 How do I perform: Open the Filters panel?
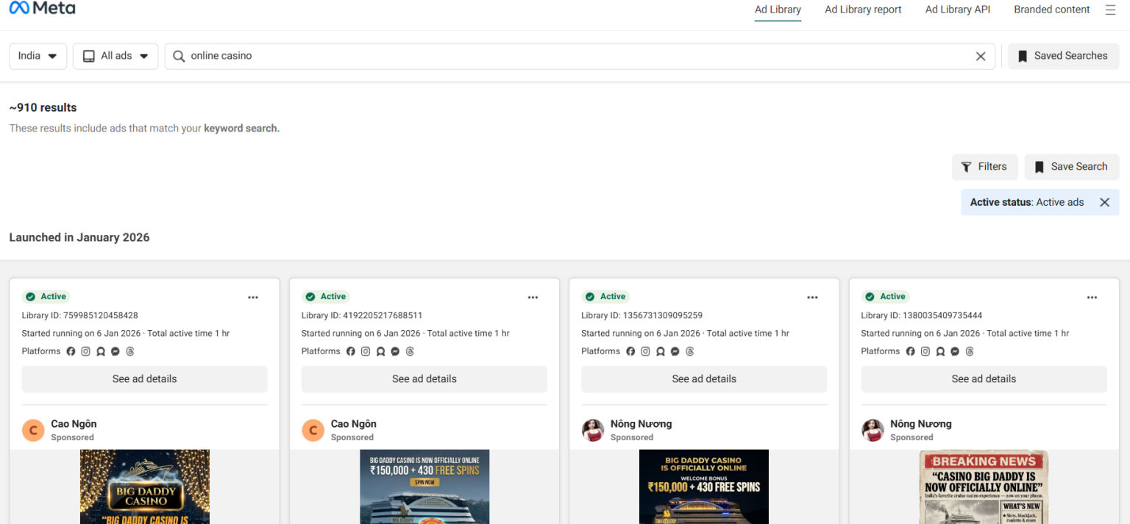coord(984,167)
